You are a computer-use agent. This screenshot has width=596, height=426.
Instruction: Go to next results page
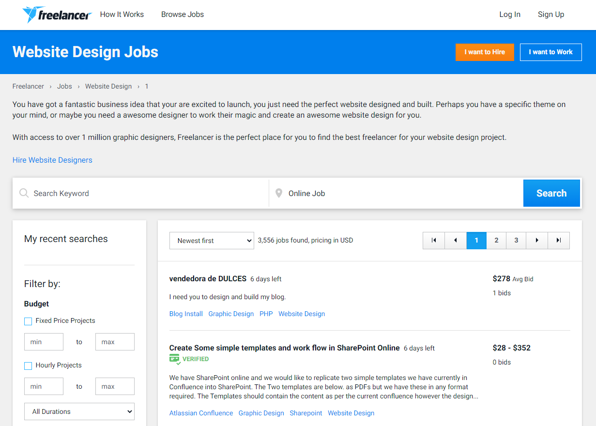(537, 241)
